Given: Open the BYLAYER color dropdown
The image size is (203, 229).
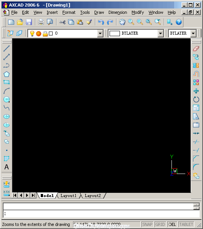Looking at the screenshot, I should tap(160, 33).
